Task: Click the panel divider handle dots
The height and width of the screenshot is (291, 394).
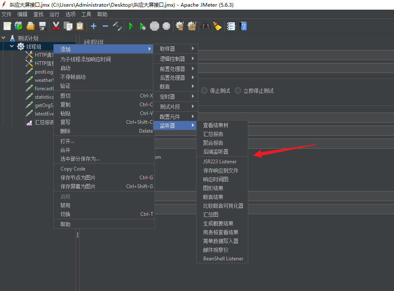Action: [x=78, y=235]
